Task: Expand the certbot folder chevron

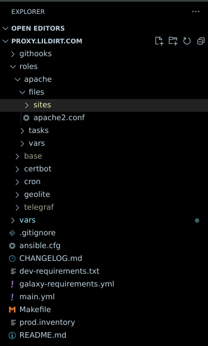Action: [17, 169]
